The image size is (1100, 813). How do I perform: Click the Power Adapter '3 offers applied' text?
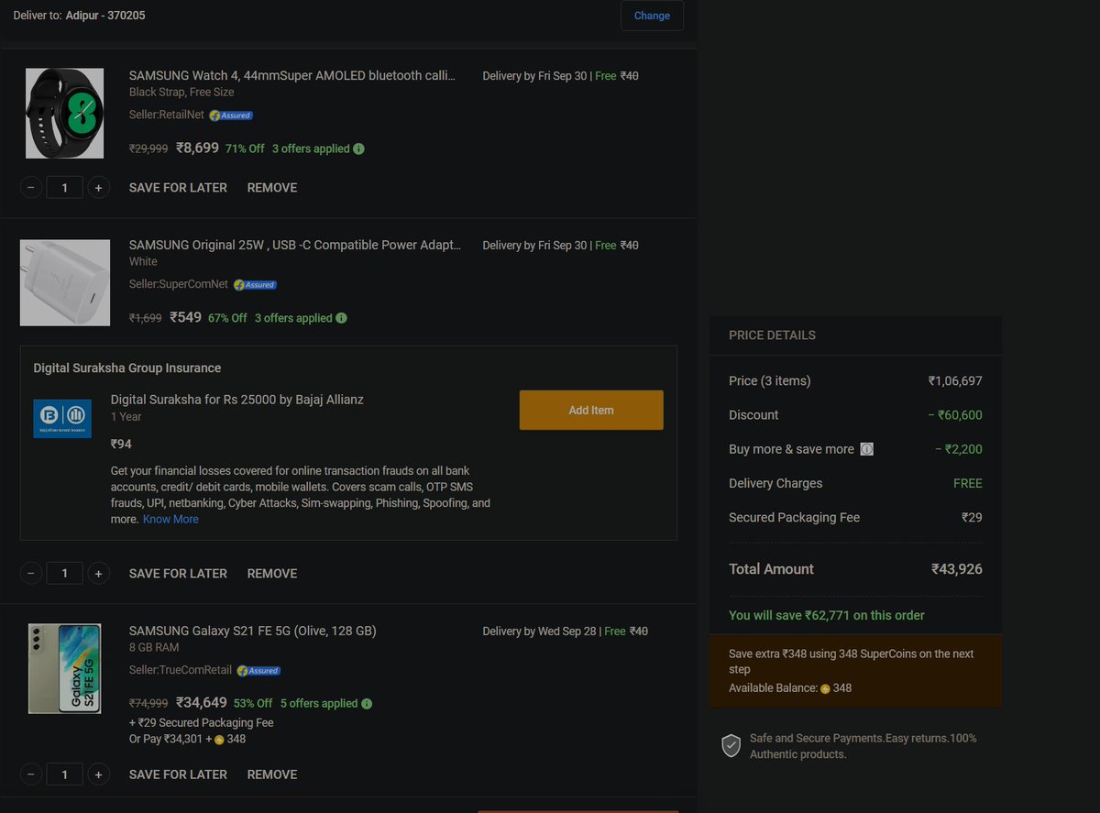(x=293, y=318)
